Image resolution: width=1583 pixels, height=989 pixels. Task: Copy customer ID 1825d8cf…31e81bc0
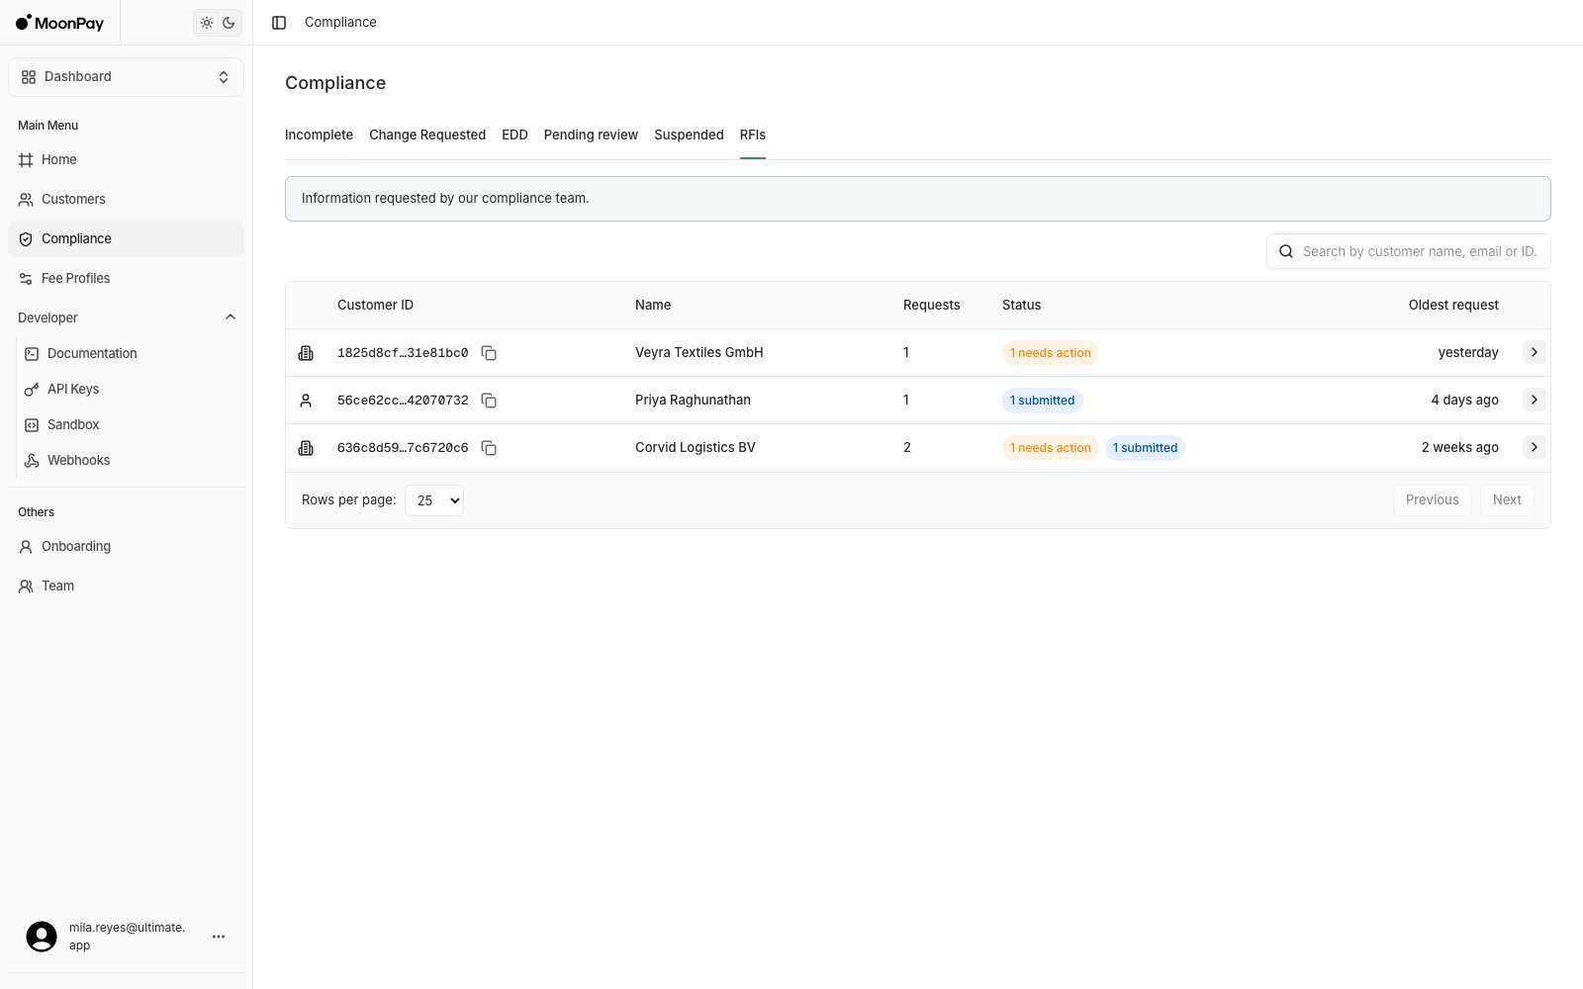(489, 353)
